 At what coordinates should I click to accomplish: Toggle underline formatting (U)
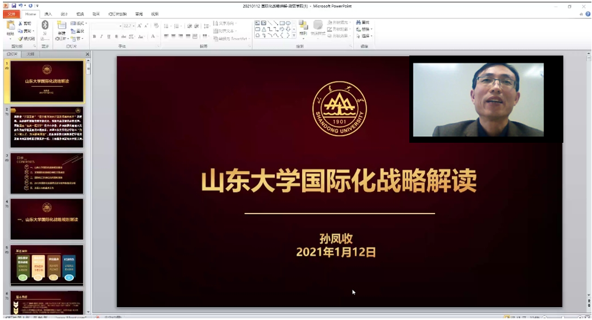108,36
